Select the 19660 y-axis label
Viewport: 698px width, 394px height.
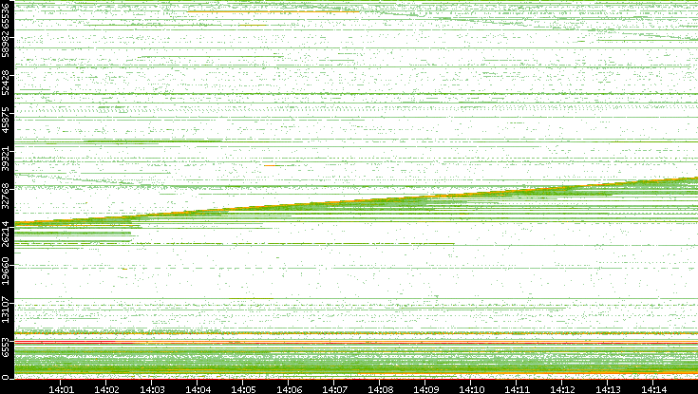click(x=7, y=272)
